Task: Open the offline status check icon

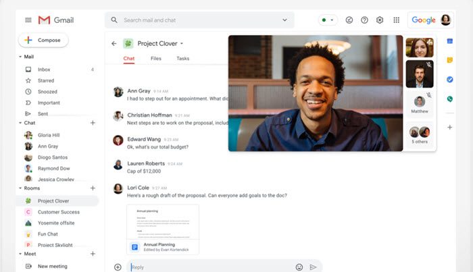Action: click(x=349, y=20)
